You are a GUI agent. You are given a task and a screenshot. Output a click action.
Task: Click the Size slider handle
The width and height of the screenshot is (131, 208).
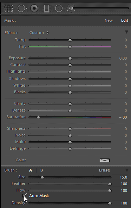pyautogui.click(x=42, y=177)
